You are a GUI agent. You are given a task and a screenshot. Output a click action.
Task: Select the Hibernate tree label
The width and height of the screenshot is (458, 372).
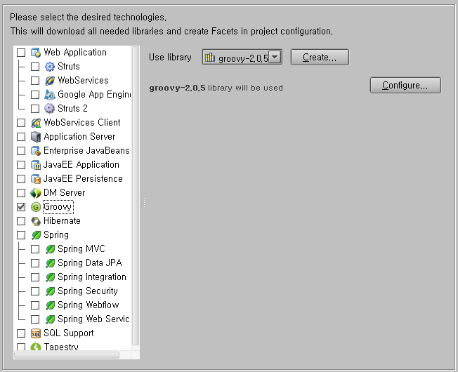pos(62,221)
